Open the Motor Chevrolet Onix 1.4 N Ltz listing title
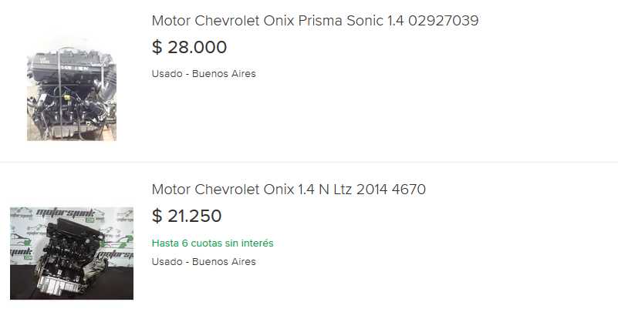618x329 pixels. [x=289, y=190]
